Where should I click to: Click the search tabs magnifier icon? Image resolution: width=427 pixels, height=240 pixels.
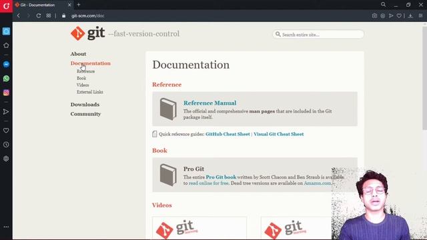pyautogui.click(x=384, y=5)
